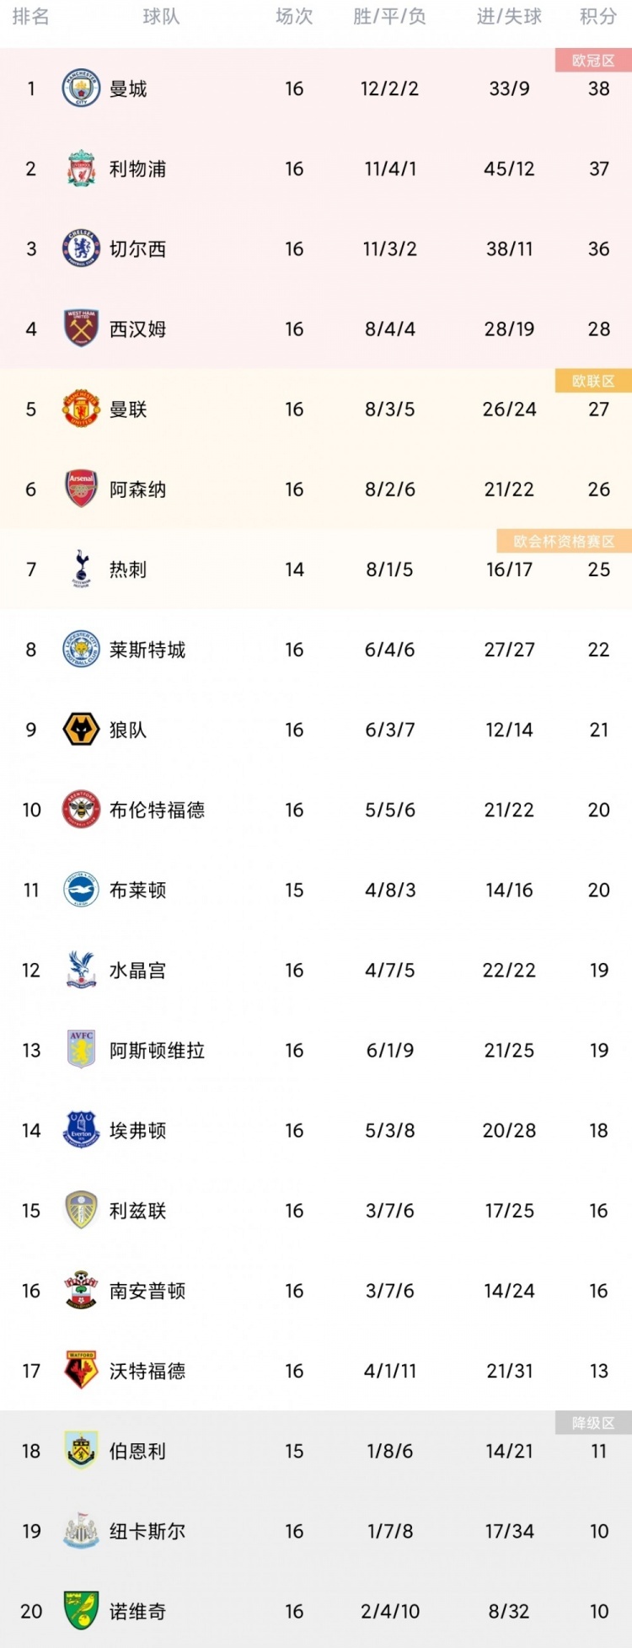
Task: Click team name 阿斯顿维拉
Action: tap(157, 1050)
